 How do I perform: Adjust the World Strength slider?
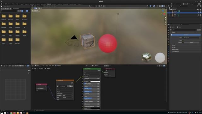click(192, 42)
